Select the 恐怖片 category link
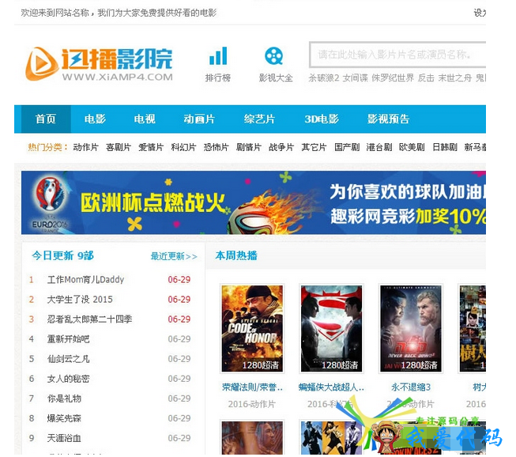 217,147
